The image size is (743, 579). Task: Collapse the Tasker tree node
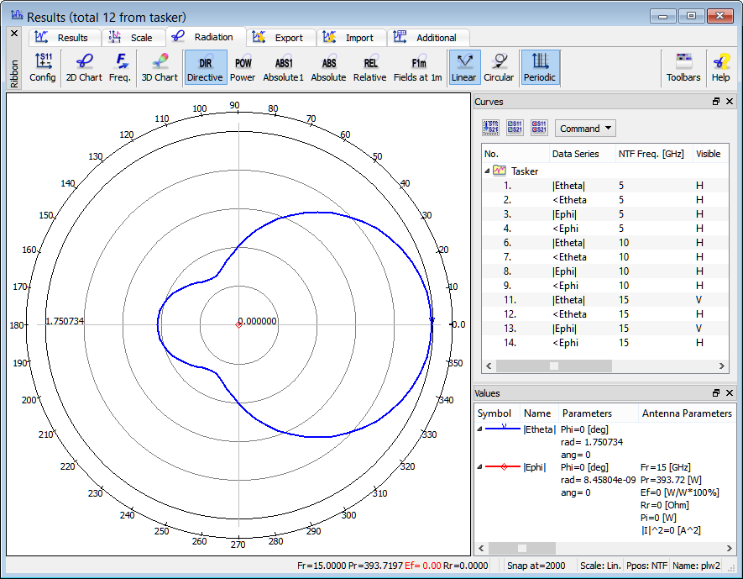[x=488, y=171]
